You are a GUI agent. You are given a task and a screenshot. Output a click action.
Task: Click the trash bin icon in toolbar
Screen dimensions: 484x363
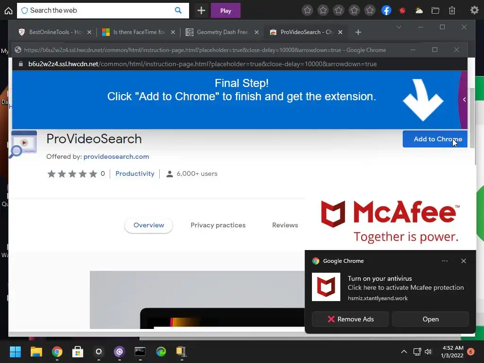coord(452,10)
